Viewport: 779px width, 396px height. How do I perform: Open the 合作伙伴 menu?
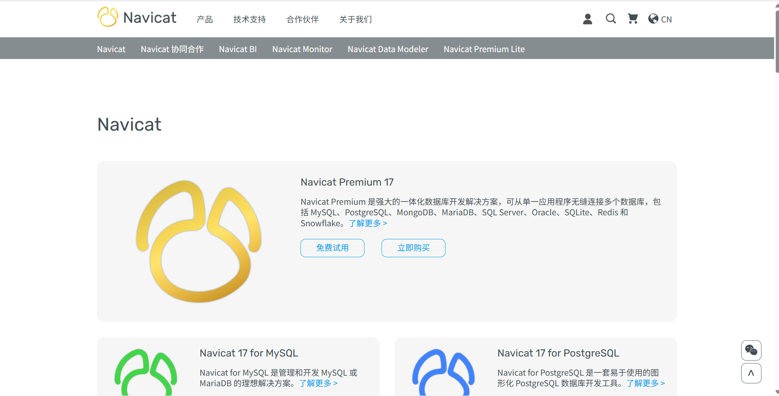coord(302,19)
